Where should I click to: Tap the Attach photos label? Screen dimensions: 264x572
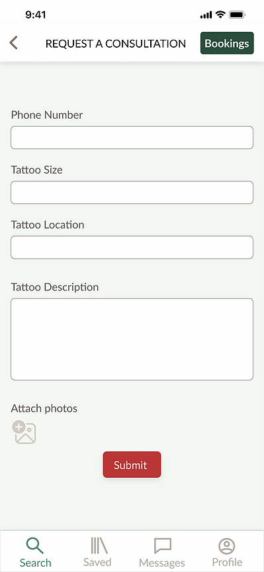point(44,408)
